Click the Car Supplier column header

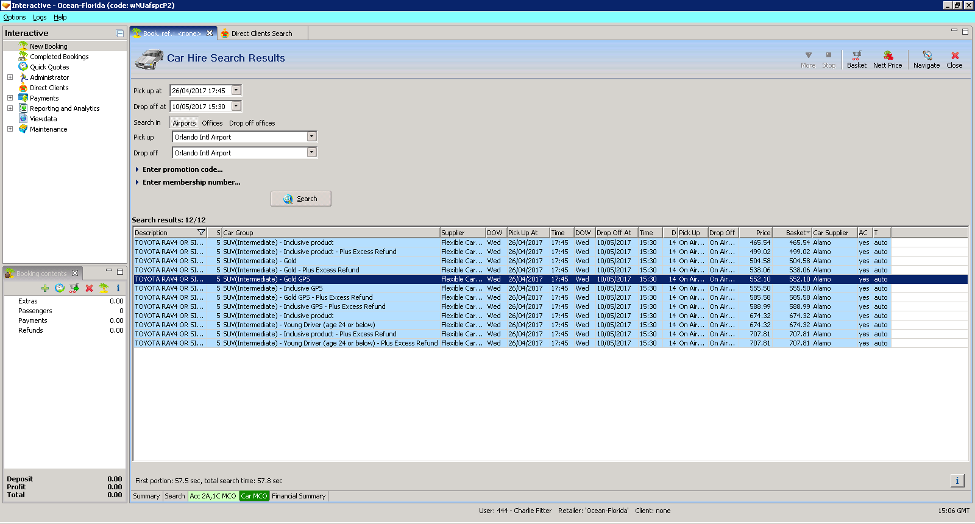pyautogui.click(x=834, y=233)
